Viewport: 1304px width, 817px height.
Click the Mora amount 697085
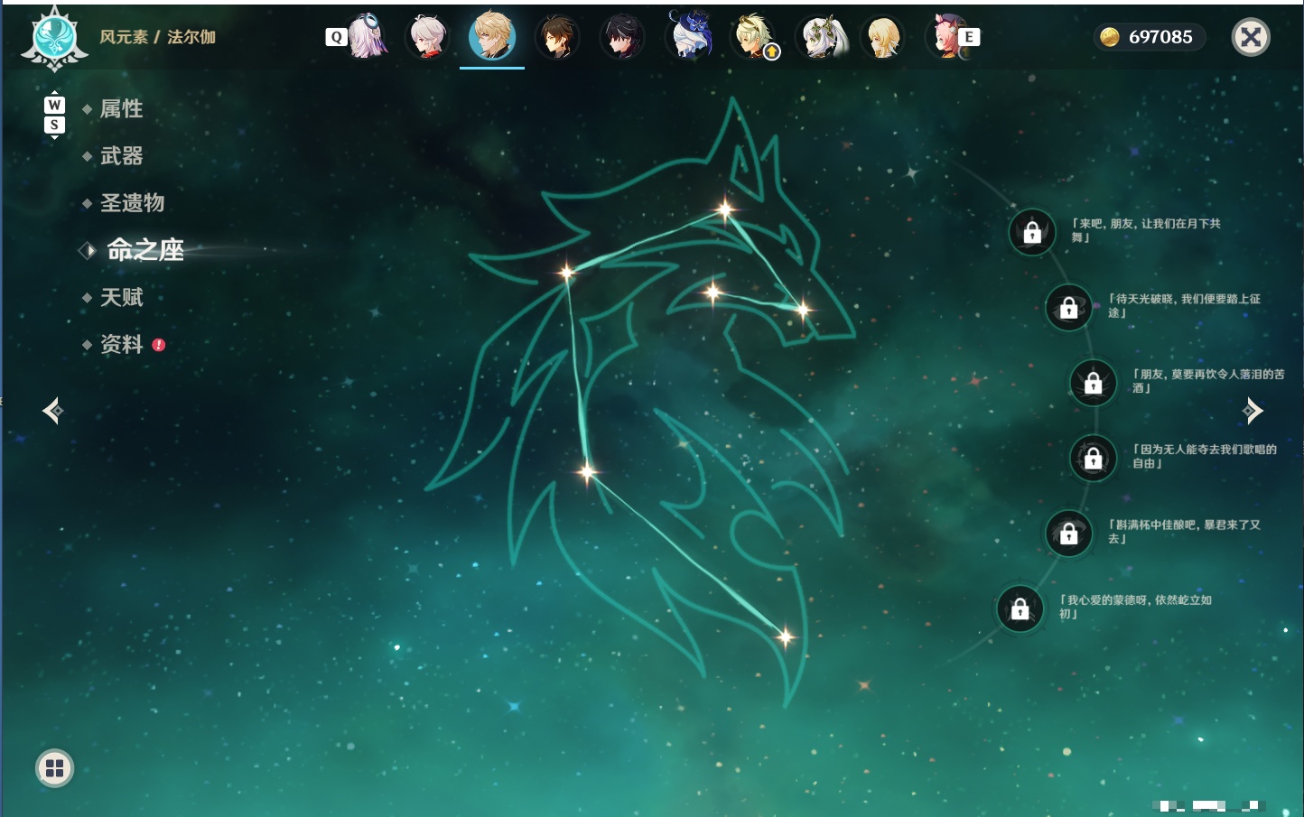1160,37
